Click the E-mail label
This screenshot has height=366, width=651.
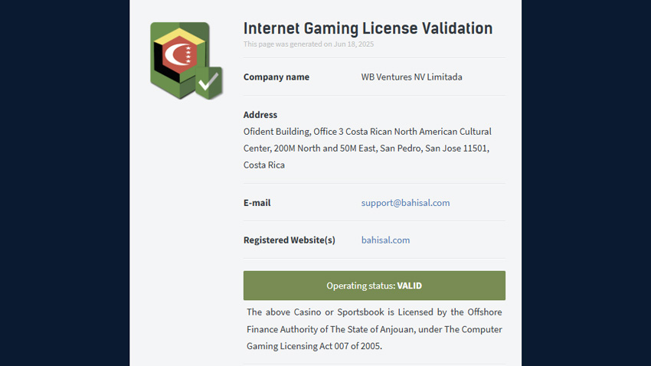tap(257, 202)
